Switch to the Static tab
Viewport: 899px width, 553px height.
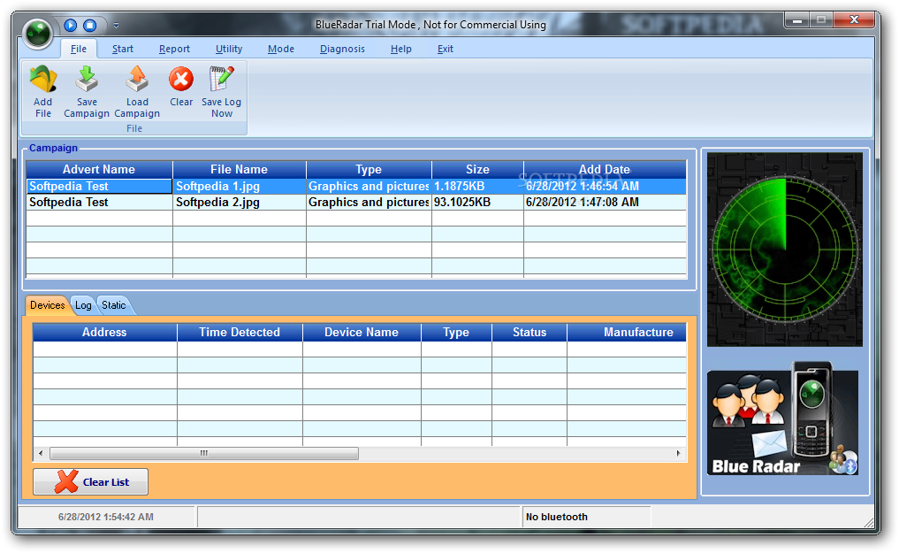tap(113, 305)
